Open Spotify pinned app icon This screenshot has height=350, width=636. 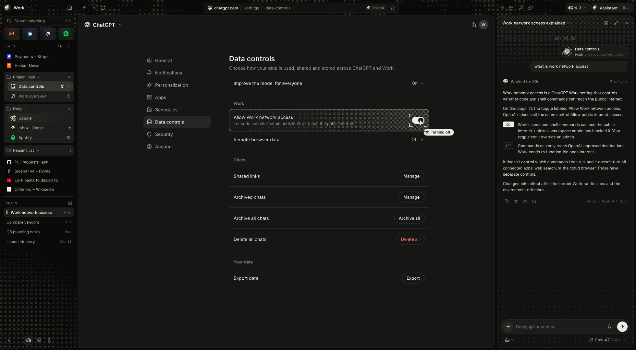(x=66, y=34)
